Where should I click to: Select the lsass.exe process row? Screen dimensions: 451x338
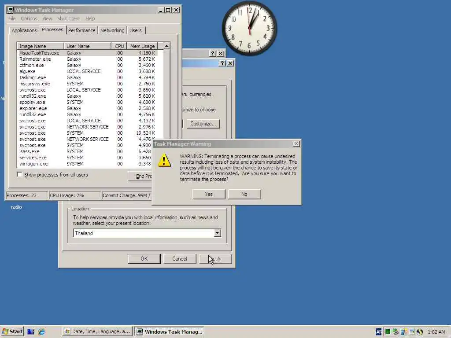point(85,151)
